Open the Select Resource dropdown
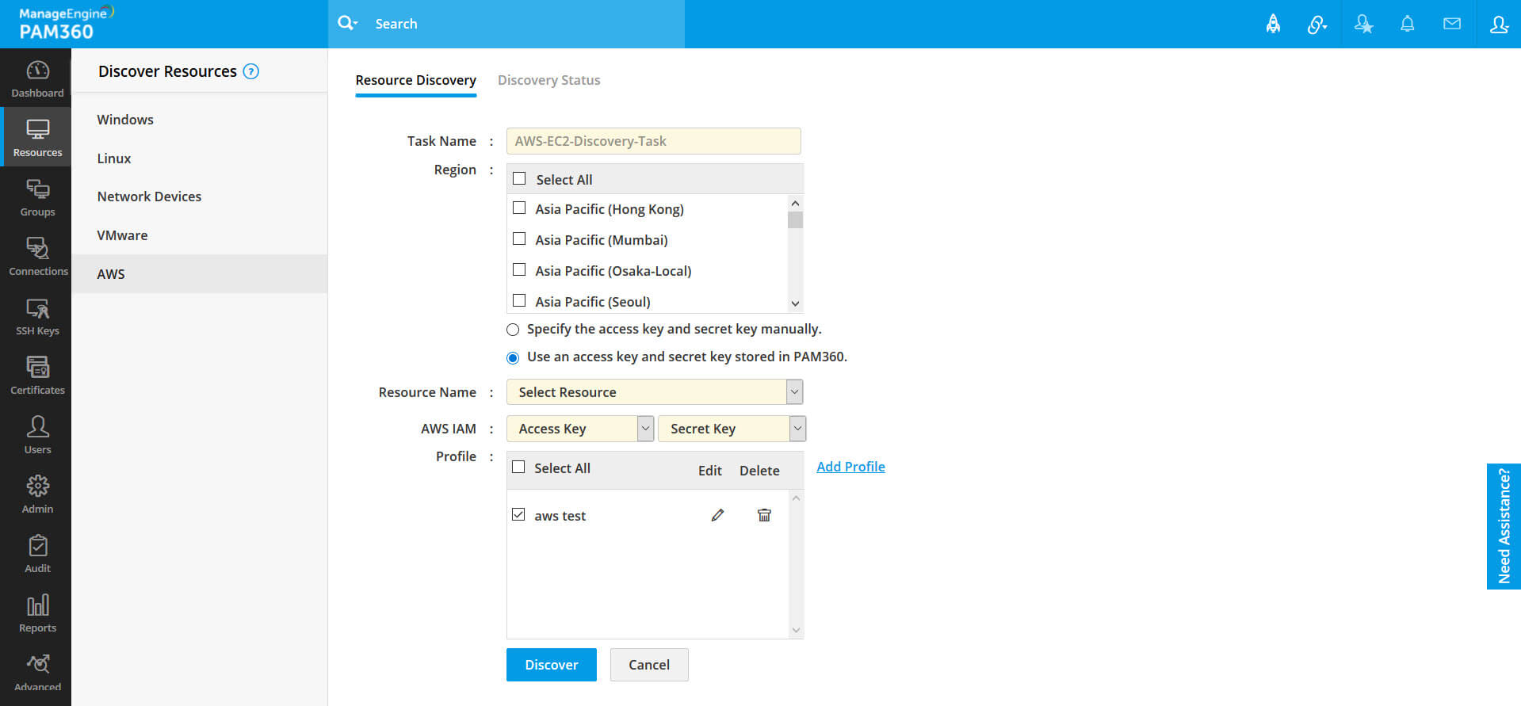The height and width of the screenshot is (706, 1521). pos(655,392)
